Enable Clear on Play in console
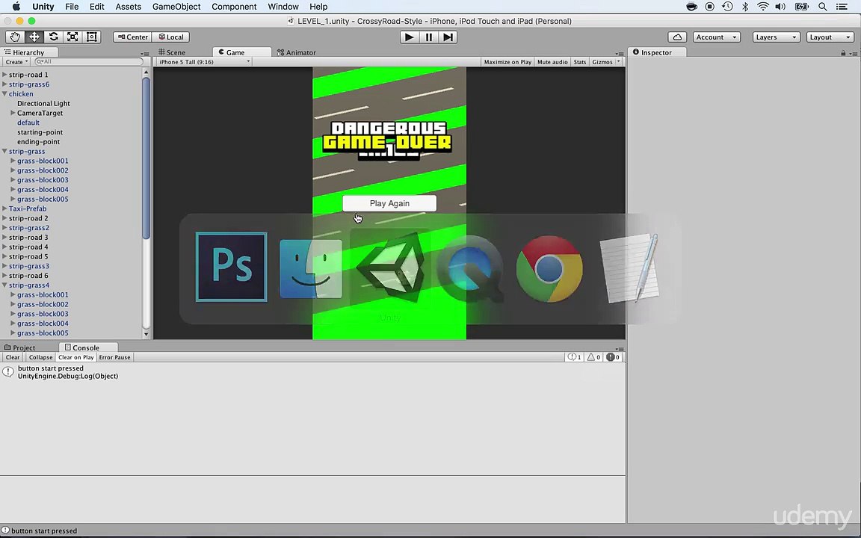Screen dimensions: 861x538 (76, 357)
